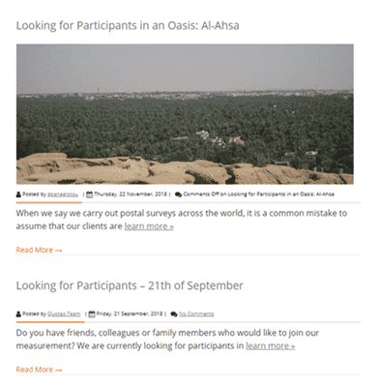Click the calendar icon beside Thursday, 22 November
Image resolution: width=380 pixels, height=387 pixels.
tap(90, 194)
